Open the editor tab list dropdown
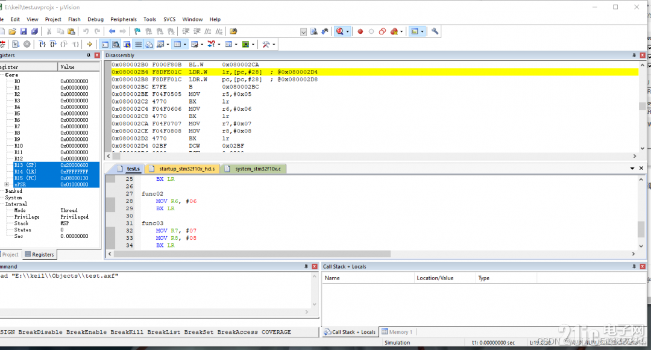The width and height of the screenshot is (651, 350). point(632,168)
